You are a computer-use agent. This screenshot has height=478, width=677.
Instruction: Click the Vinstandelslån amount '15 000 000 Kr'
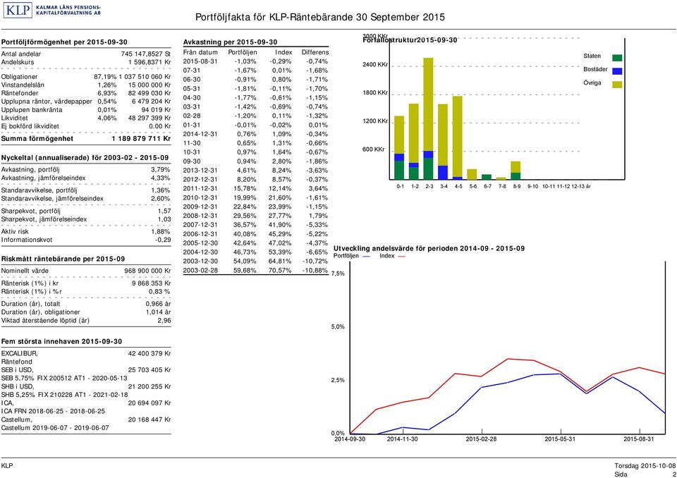click(x=150, y=85)
